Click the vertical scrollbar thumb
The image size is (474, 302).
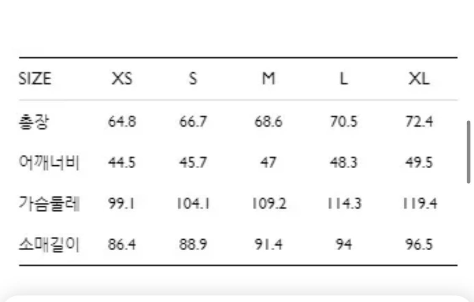click(468, 152)
